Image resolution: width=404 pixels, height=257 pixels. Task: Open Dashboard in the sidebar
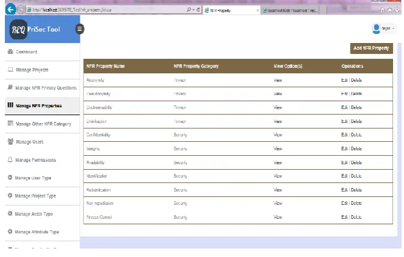[27, 52]
